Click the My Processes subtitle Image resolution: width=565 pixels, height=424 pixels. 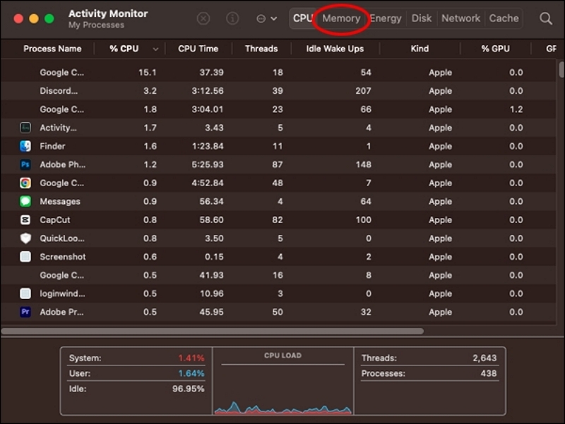[96, 25]
